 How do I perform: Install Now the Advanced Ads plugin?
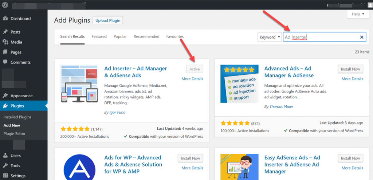350,69
